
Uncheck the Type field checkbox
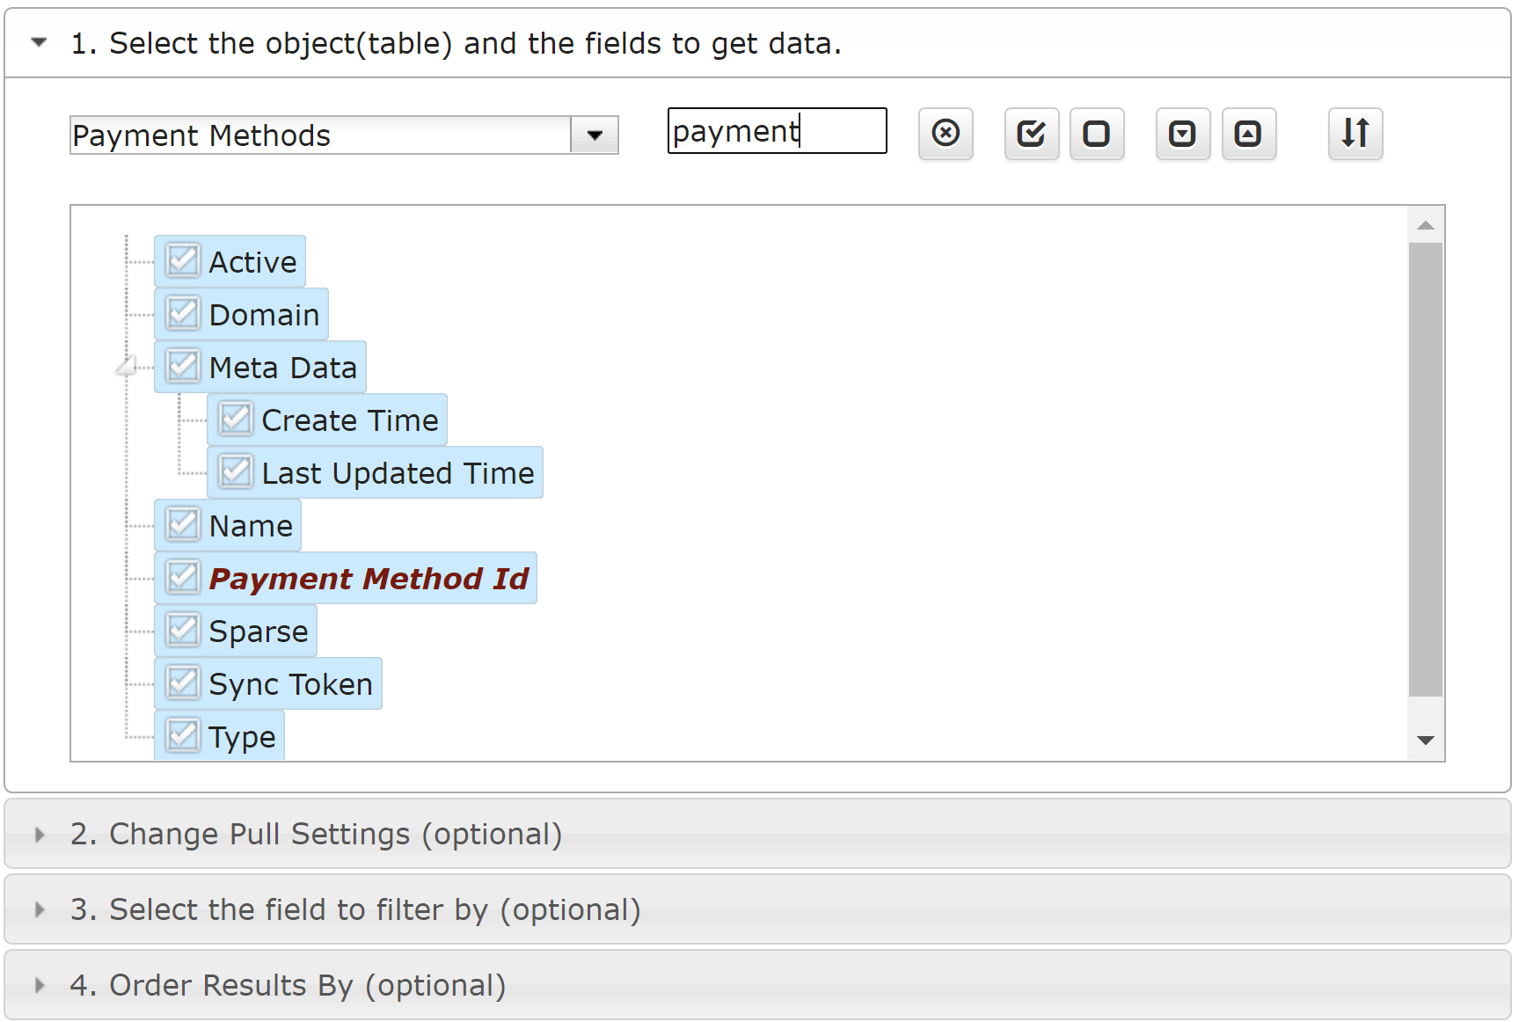coord(183,736)
